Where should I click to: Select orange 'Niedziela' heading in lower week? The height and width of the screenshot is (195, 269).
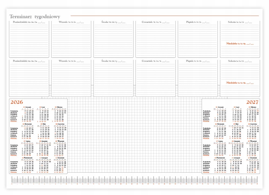pos(232,83)
